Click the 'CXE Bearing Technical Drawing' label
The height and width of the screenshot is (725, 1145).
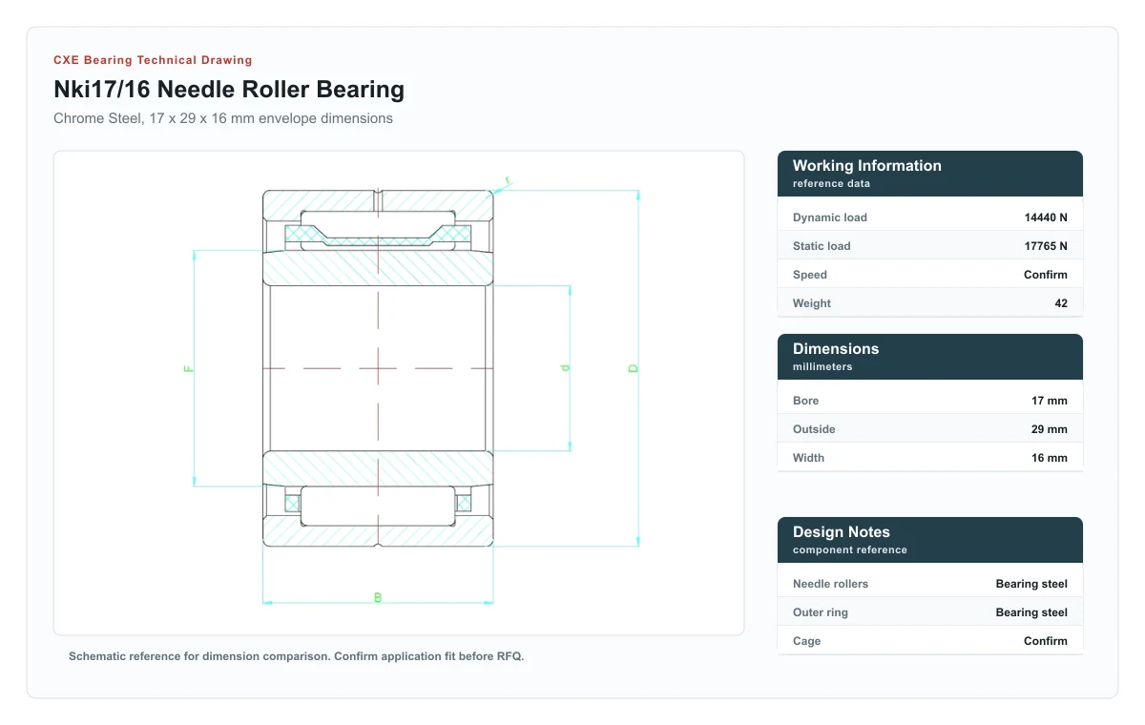[153, 60]
